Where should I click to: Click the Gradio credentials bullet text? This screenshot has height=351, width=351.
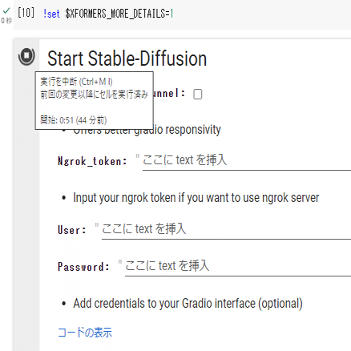pos(188,304)
